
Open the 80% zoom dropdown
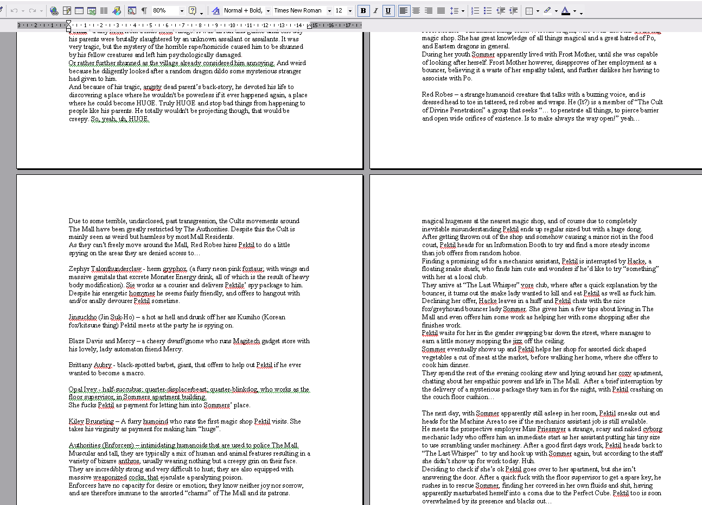click(181, 10)
